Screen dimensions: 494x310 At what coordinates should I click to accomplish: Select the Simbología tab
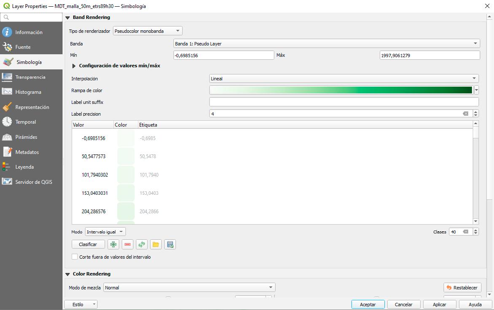pos(31,62)
